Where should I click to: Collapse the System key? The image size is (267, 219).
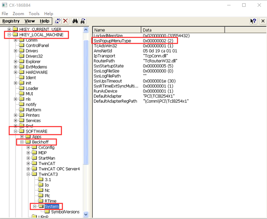[x=34, y=206]
